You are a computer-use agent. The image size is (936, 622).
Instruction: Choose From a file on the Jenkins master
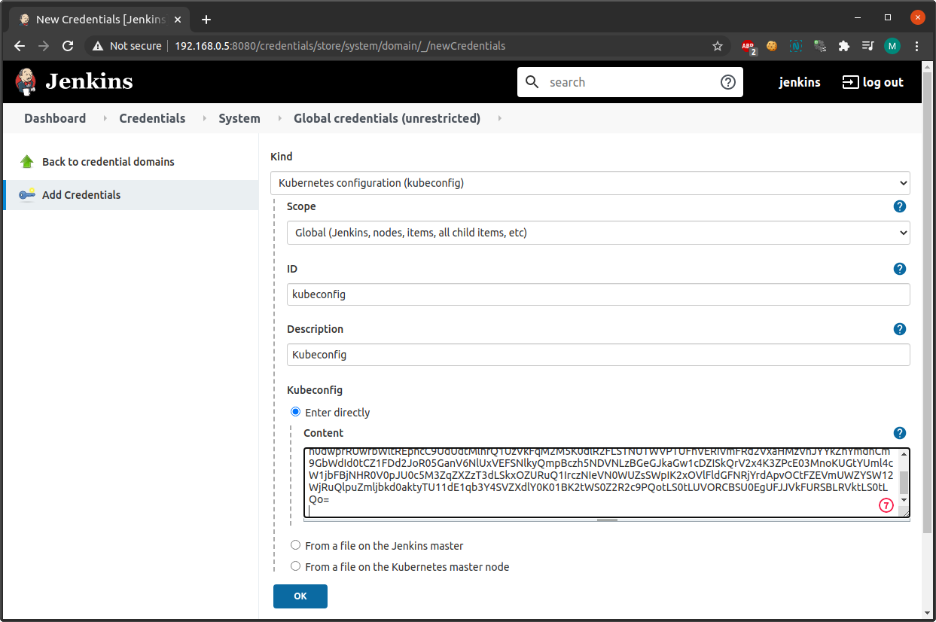click(295, 544)
